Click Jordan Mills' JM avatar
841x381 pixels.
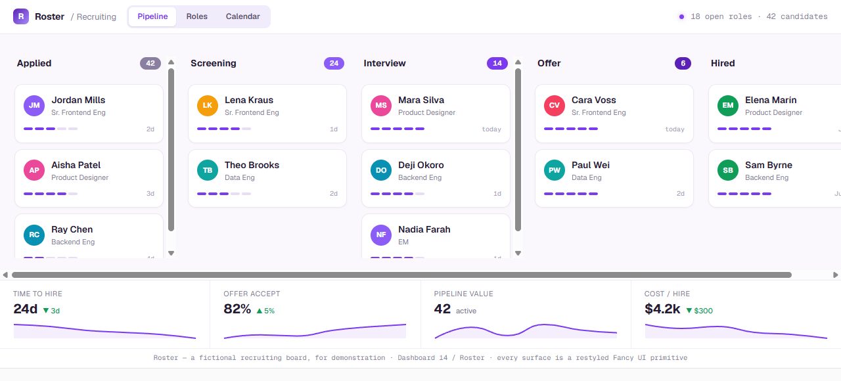34,105
